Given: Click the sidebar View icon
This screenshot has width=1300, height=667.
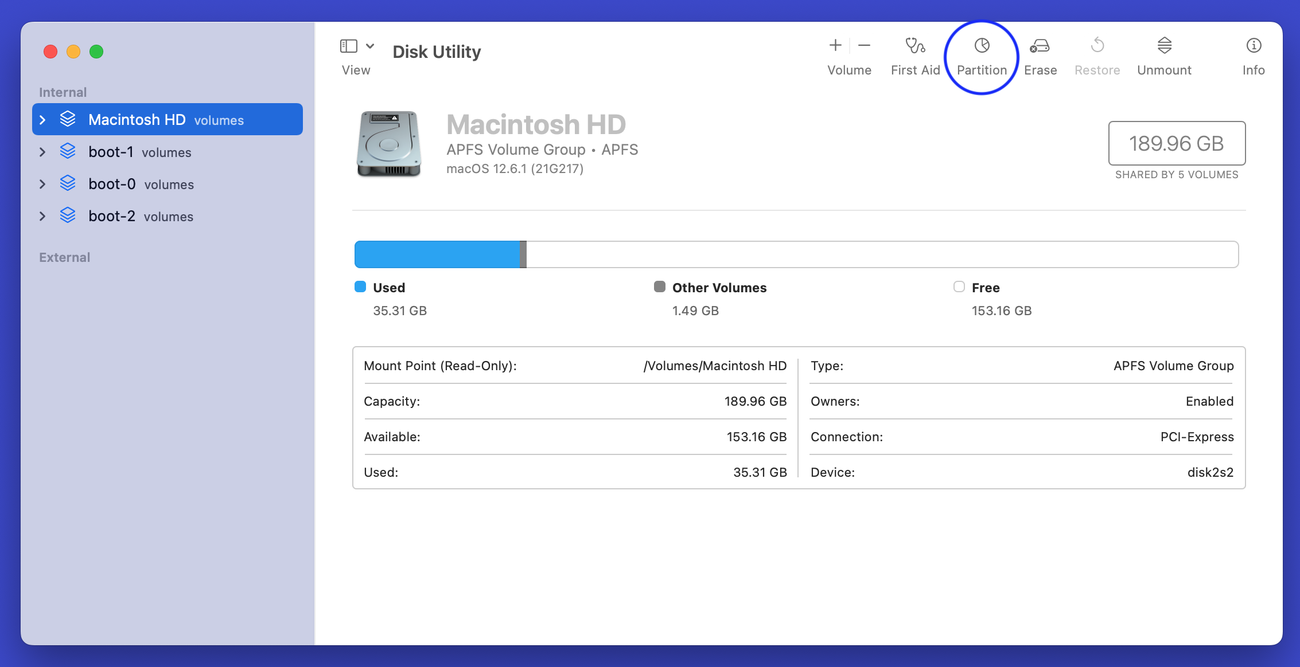Looking at the screenshot, I should [x=349, y=46].
